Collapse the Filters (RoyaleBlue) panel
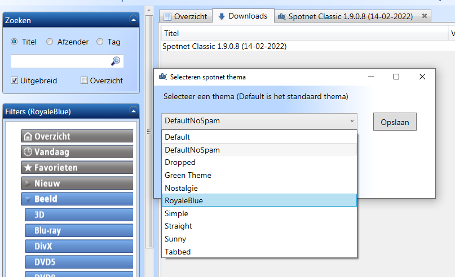The image size is (455, 277). [x=134, y=111]
